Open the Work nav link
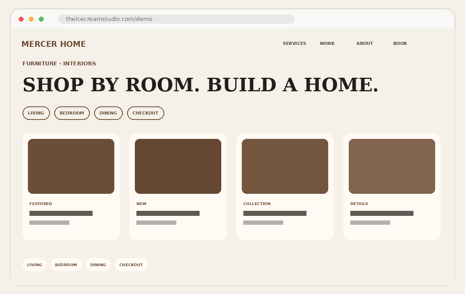Image resolution: width=465 pixels, height=294 pixels. click(x=327, y=44)
